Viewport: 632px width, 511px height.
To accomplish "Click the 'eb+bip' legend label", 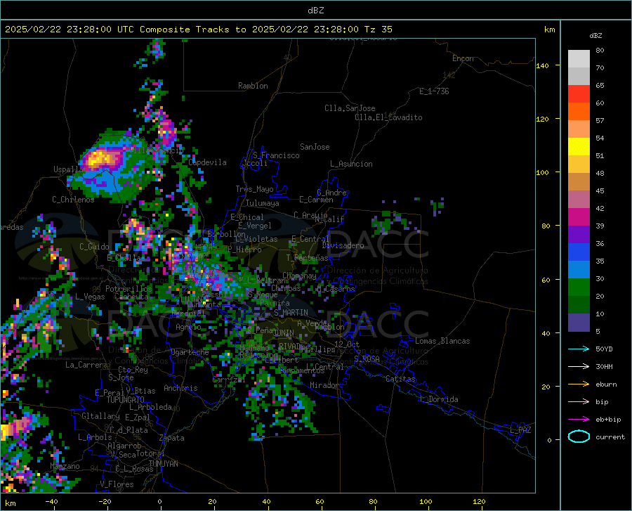I will [x=608, y=420].
